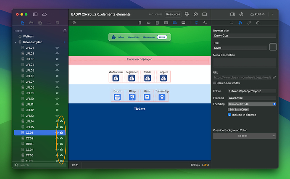The width and height of the screenshot is (290, 179).
Task: Click Abonnementen in the page preview nav
Action: 149,37
